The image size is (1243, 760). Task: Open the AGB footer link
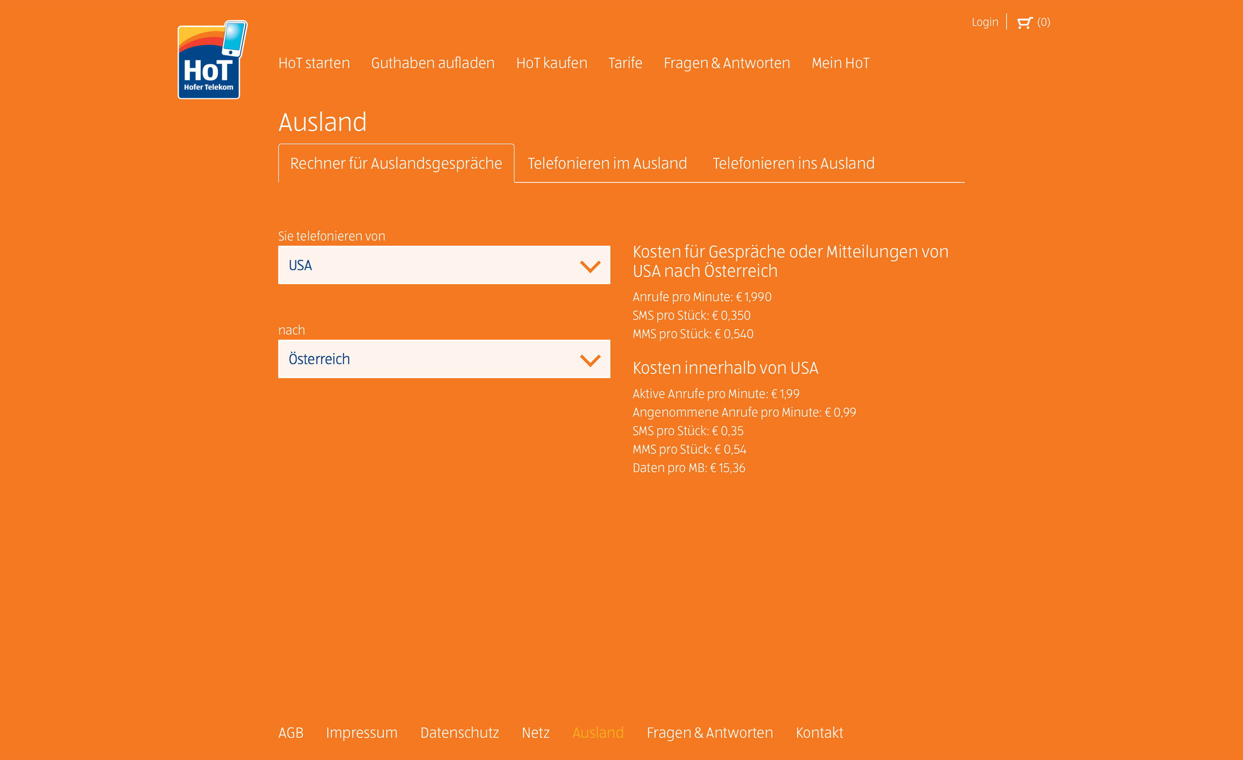[291, 732]
